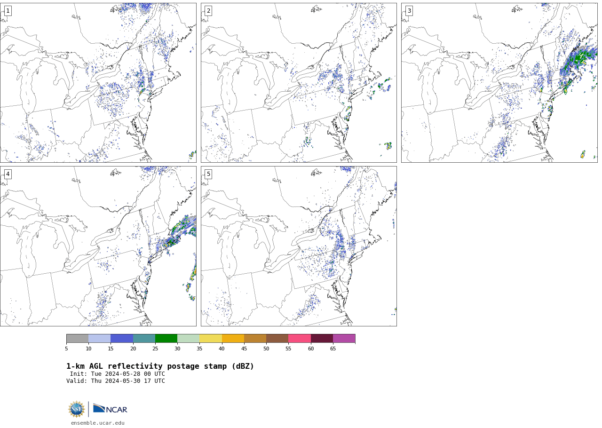Click the panel number label '3'

point(409,11)
